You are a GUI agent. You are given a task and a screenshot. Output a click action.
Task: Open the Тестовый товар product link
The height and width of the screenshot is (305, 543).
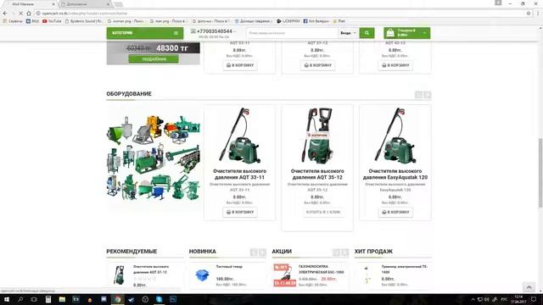click(229, 267)
